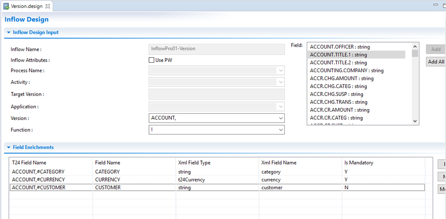Click the Target Version input field
This screenshot has width=446, height=219.
click(x=217, y=94)
